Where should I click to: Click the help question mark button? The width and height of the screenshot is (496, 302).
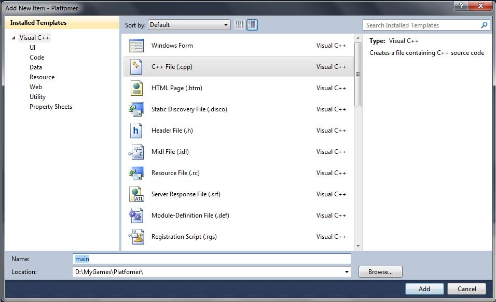(461, 6)
